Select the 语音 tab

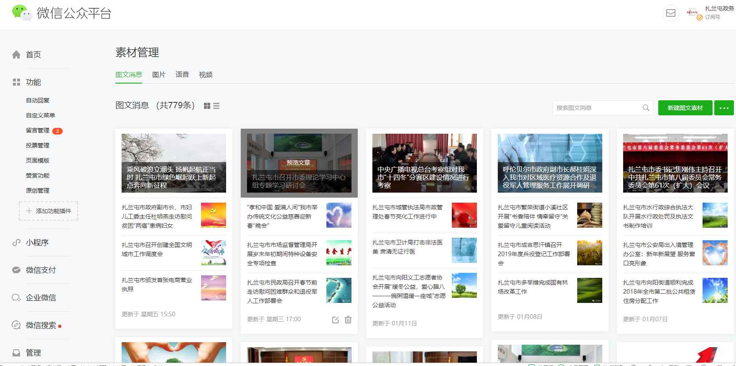pyautogui.click(x=182, y=75)
